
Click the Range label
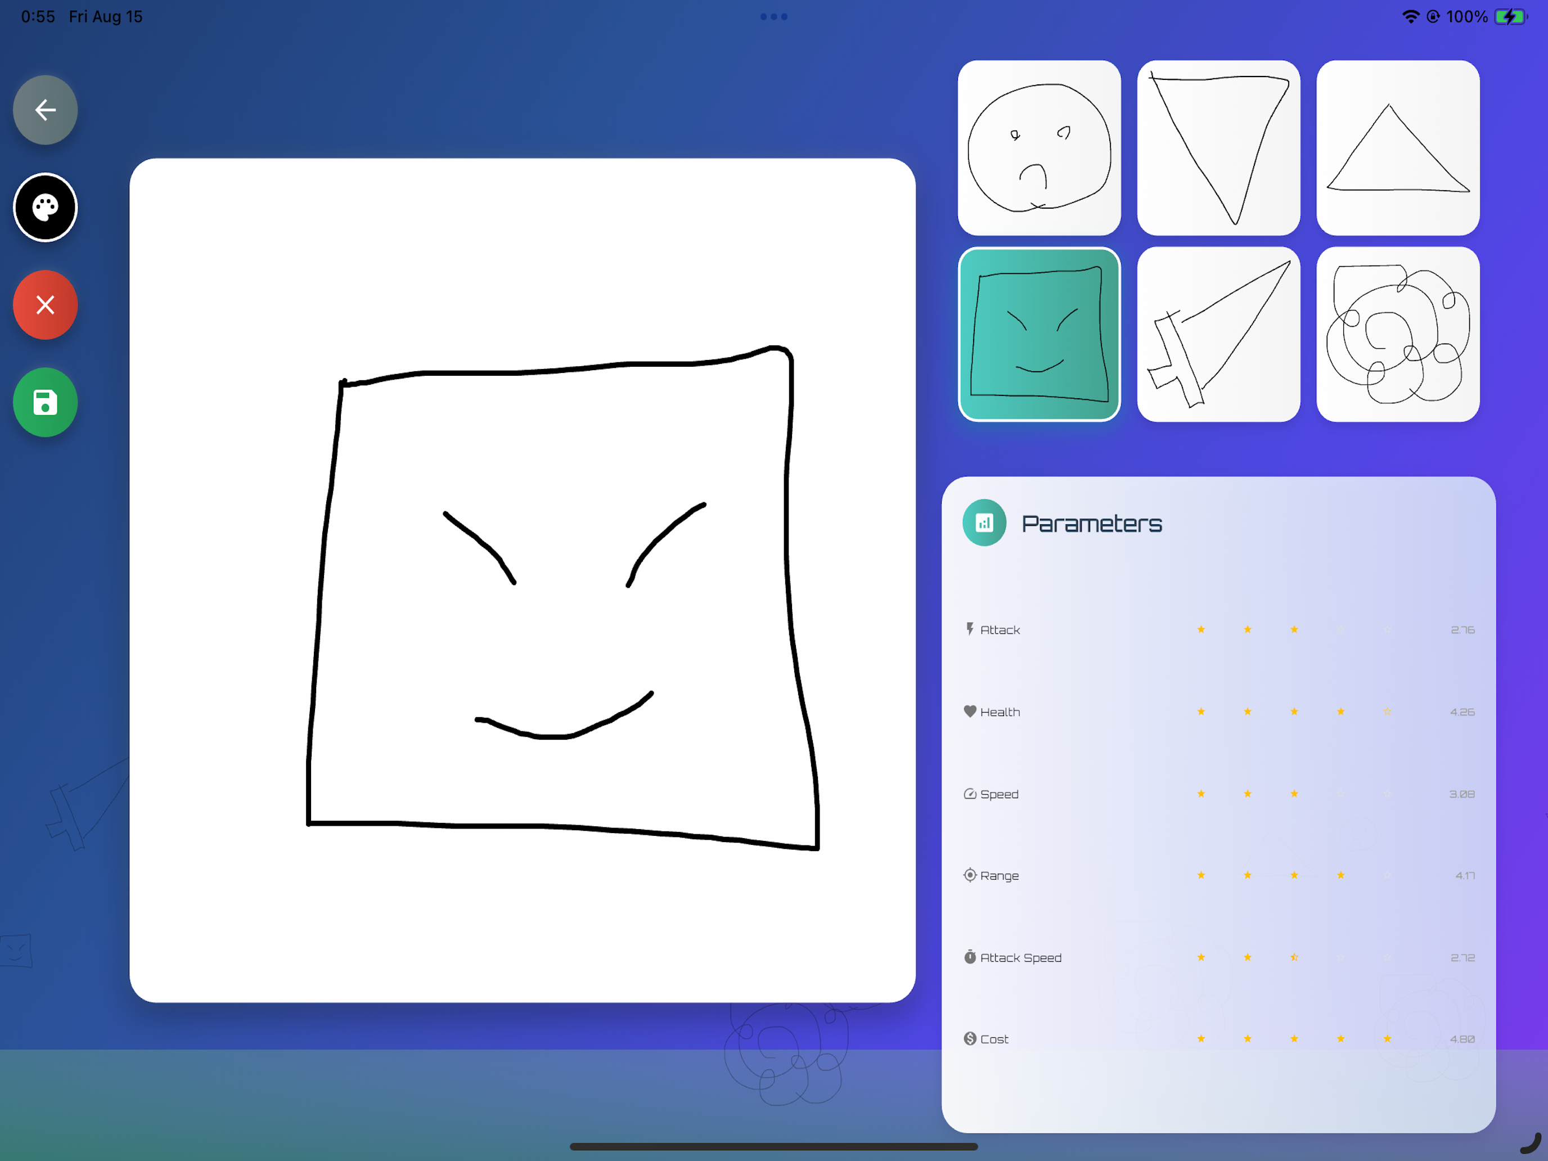click(1000, 876)
